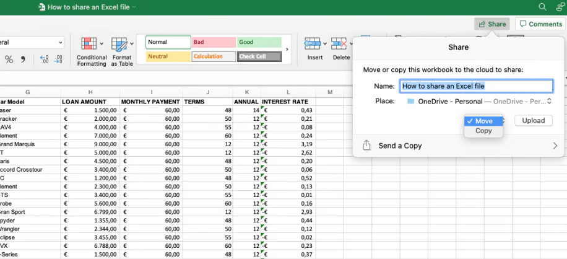This screenshot has height=259, width=567.
Task: Click Send a Copy row
Action: (459, 146)
